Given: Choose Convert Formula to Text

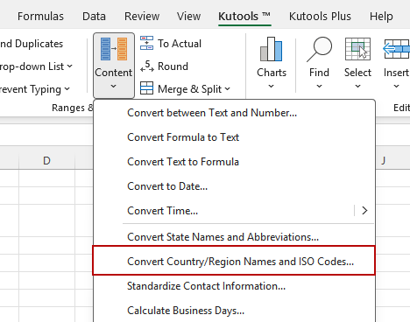Looking at the screenshot, I should [234, 137].
